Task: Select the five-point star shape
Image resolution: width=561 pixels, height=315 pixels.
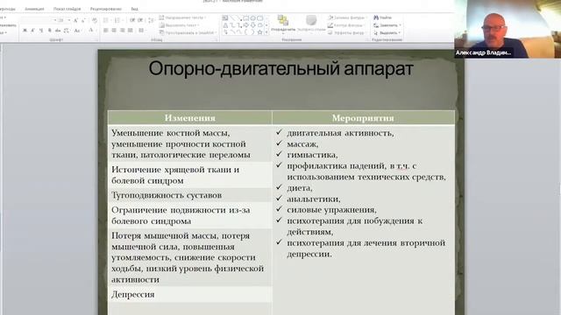Action: [x=259, y=32]
